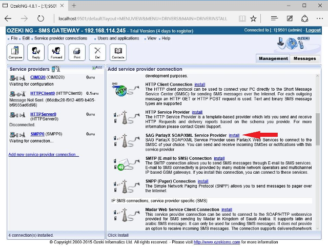The height and width of the screenshot is (248, 328).
Task: Open the File menu
Action: pyautogui.click(x=14, y=38)
